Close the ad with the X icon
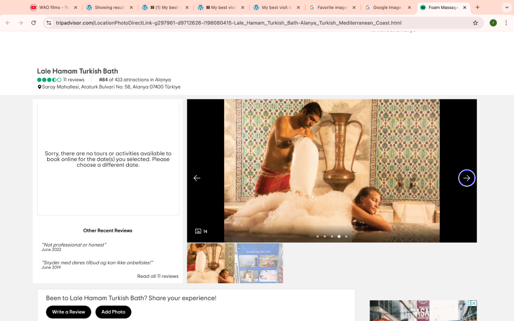This screenshot has width=514, height=321. pos(474,303)
